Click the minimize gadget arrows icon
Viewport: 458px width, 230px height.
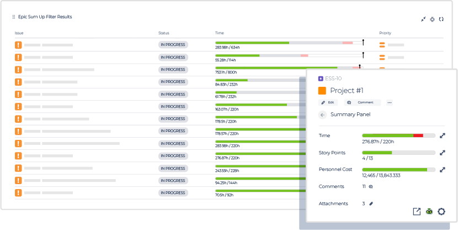point(423,19)
